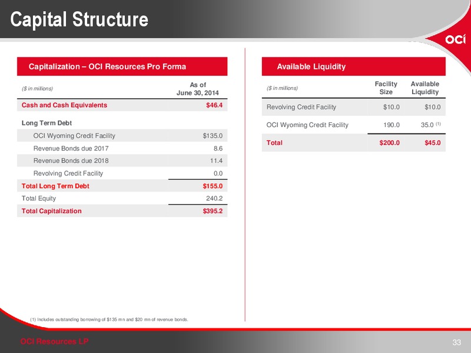Viewport: 471px width, 353px height.
Task: Select the $46.4 cash value
Action: tap(214, 105)
